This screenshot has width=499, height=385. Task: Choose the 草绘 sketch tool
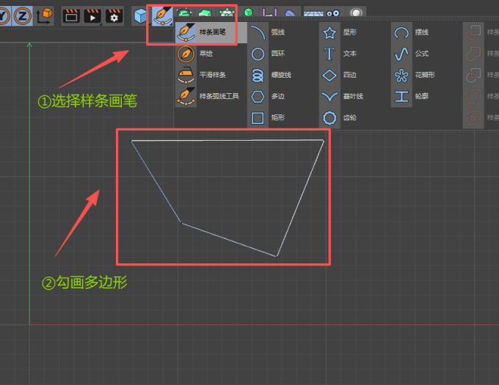click(198, 54)
